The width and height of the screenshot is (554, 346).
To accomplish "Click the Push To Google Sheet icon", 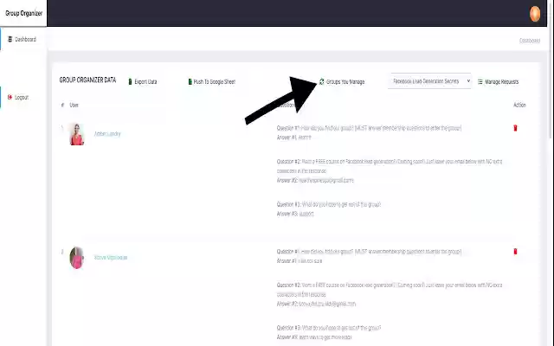I will pos(190,82).
